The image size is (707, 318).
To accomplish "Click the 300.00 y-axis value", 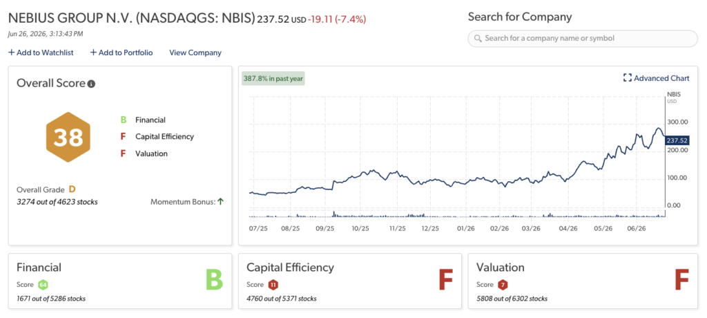I will [677, 122].
